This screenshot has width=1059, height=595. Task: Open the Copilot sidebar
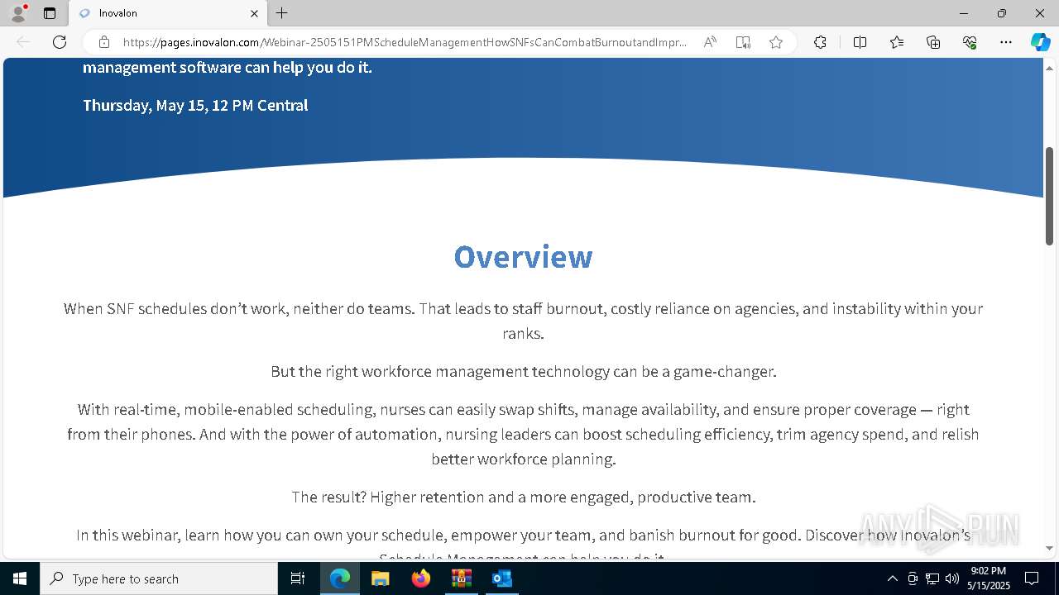(x=1040, y=42)
